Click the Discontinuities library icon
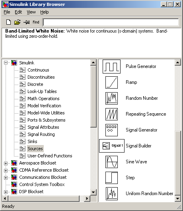 [22, 77]
